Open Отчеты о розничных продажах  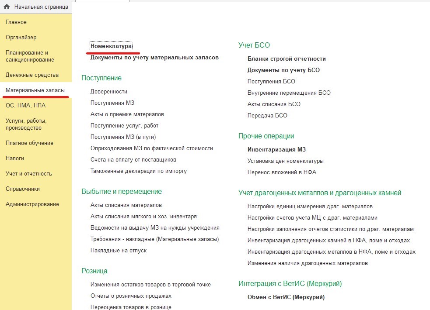[x=131, y=296]
